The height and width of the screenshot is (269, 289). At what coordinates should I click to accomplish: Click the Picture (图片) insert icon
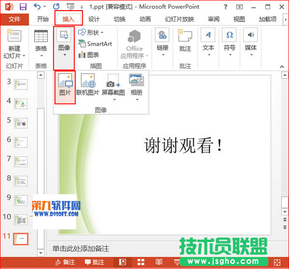(65, 85)
